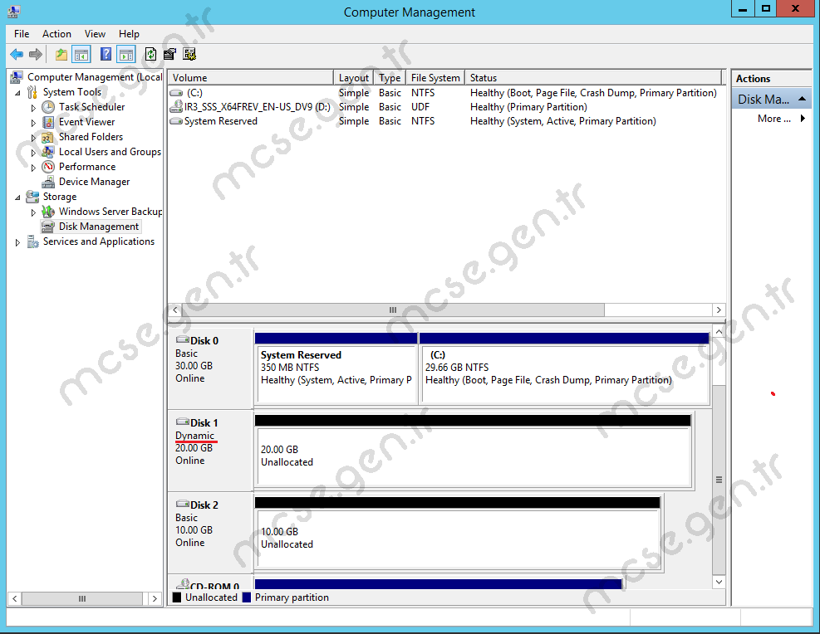
Task: Click the black Unallocated legend swatch
Action: pyautogui.click(x=177, y=597)
